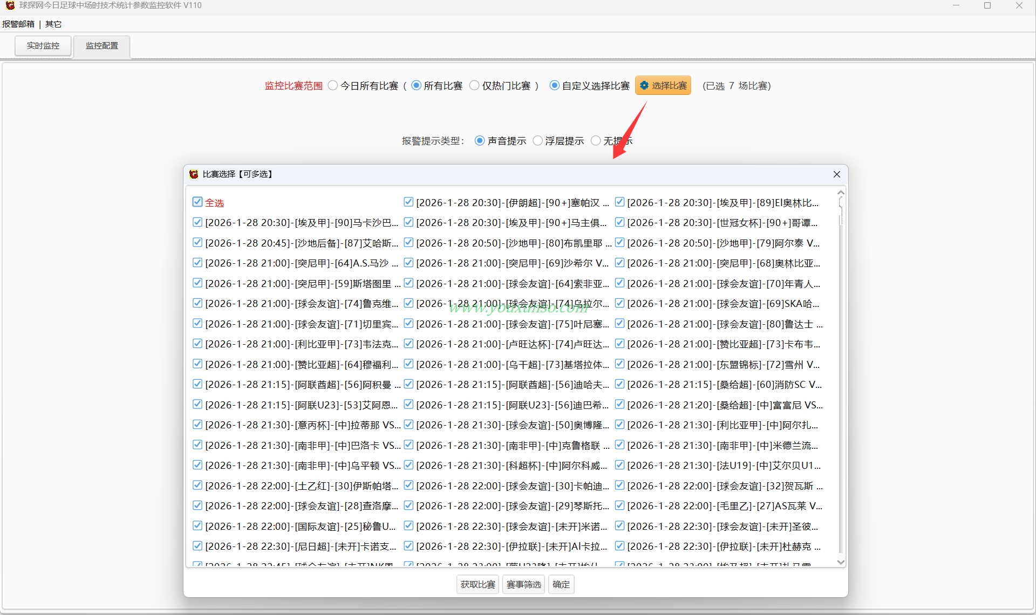
Task: Uncheck the 利比亚甲 [73]韦法克 match
Action: click(x=197, y=344)
